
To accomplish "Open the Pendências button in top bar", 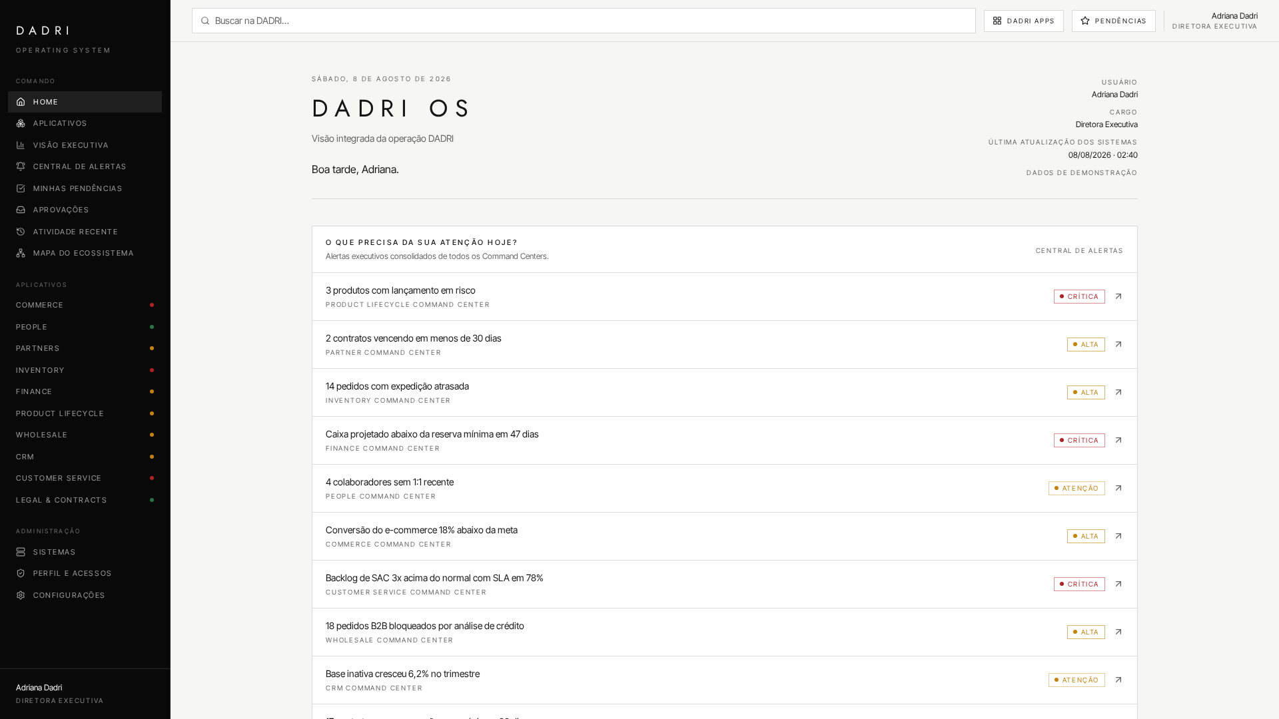I will 1113,21.
